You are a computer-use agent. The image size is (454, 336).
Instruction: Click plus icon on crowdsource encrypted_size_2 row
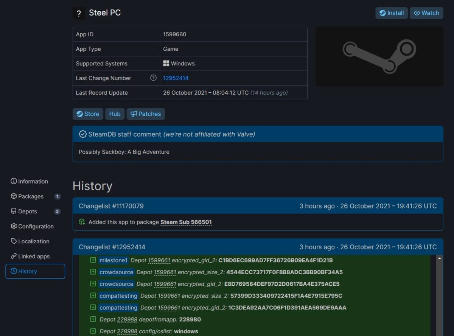pos(93,272)
